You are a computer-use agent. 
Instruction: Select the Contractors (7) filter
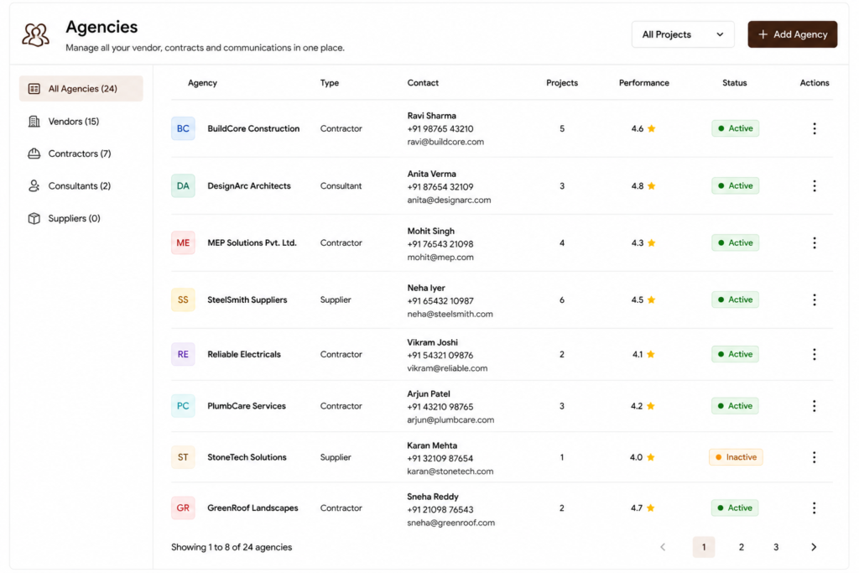[x=81, y=154]
